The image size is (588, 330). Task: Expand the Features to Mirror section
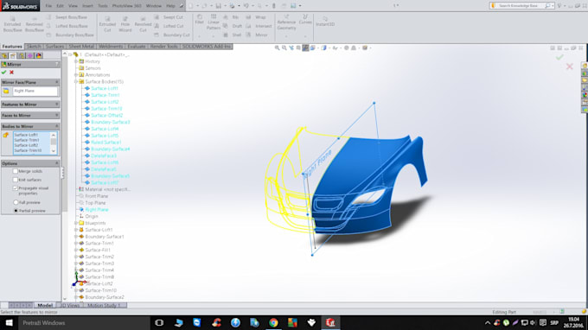click(x=30, y=105)
